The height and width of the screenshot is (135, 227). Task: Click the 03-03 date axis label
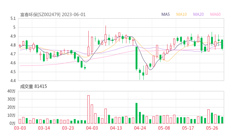[x=20, y=128]
